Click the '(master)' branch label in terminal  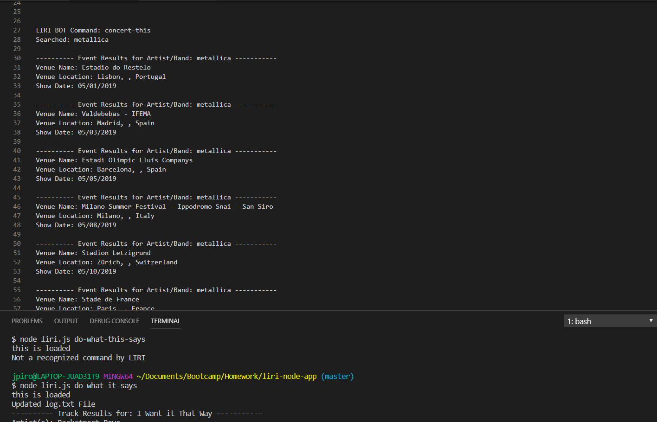337,376
